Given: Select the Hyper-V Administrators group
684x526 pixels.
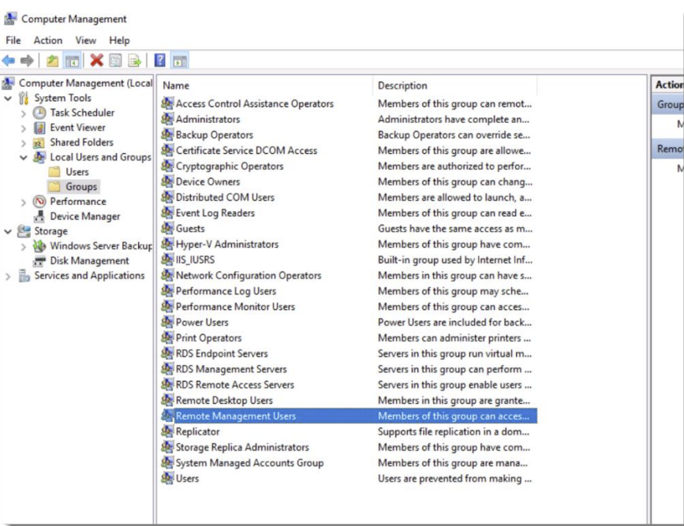Looking at the screenshot, I should 227,244.
